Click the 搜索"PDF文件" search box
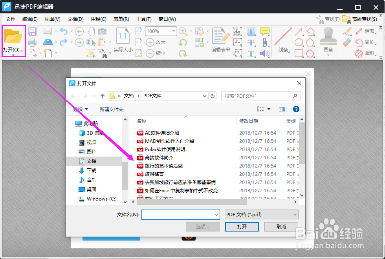Image resolution: width=385 pixels, height=259 pixels. tap(261, 96)
